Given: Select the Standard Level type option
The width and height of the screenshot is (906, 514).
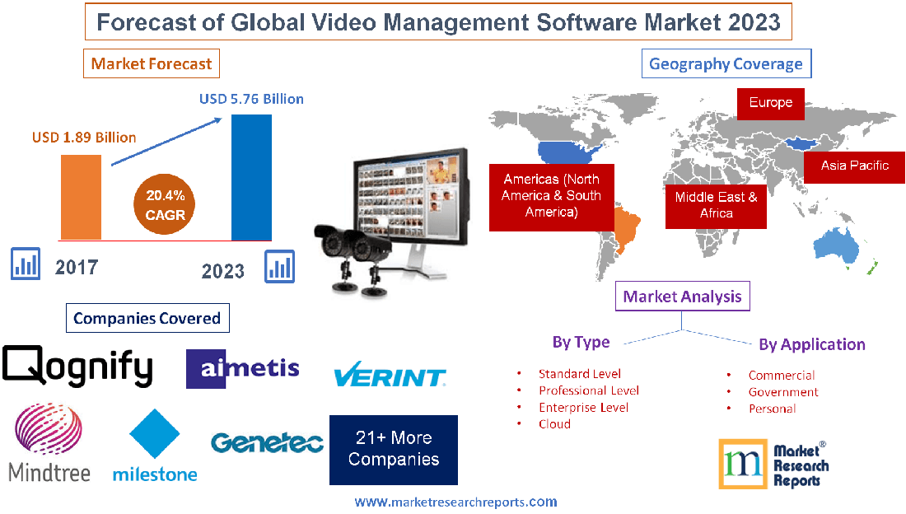Looking at the screenshot, I should pos(580,373).
